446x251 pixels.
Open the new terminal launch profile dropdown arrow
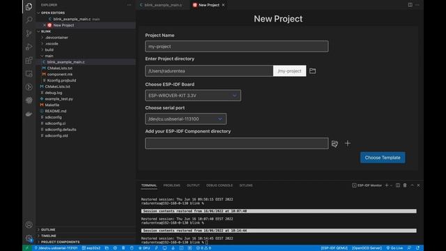click(x=392, y=185)
